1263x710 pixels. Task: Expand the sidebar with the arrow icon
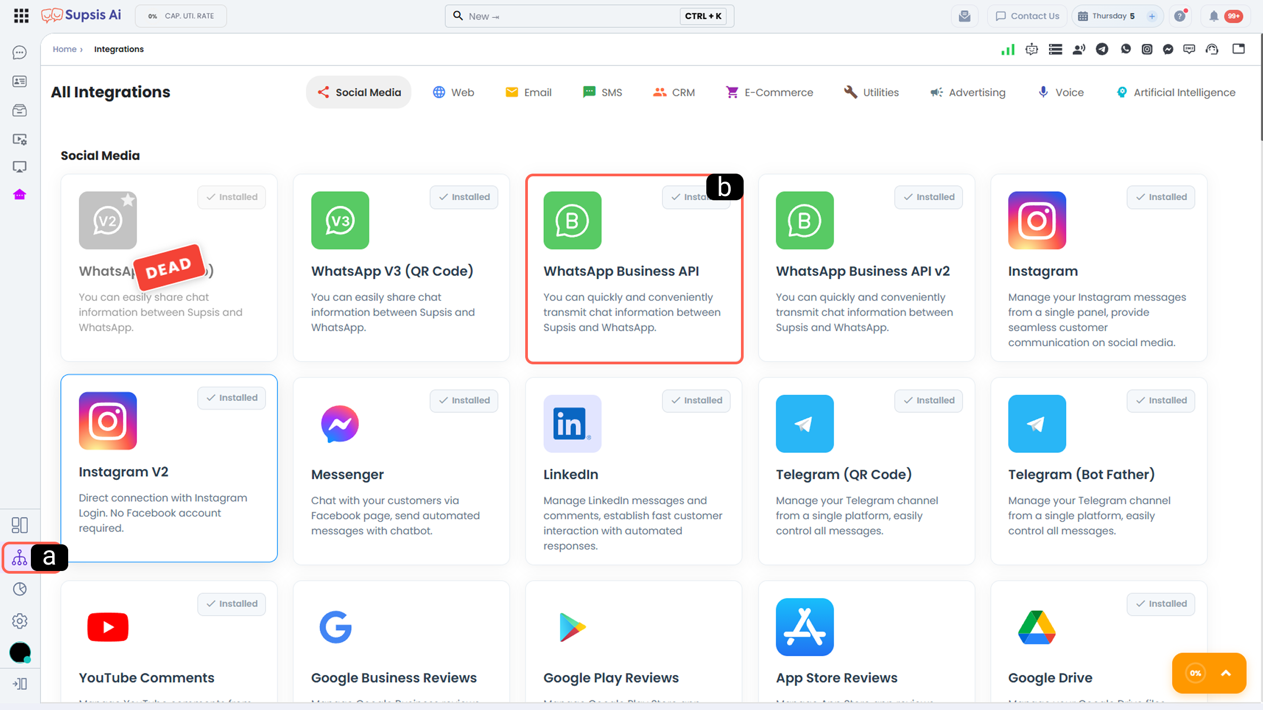pyautogui.click(x=20, y=683)
